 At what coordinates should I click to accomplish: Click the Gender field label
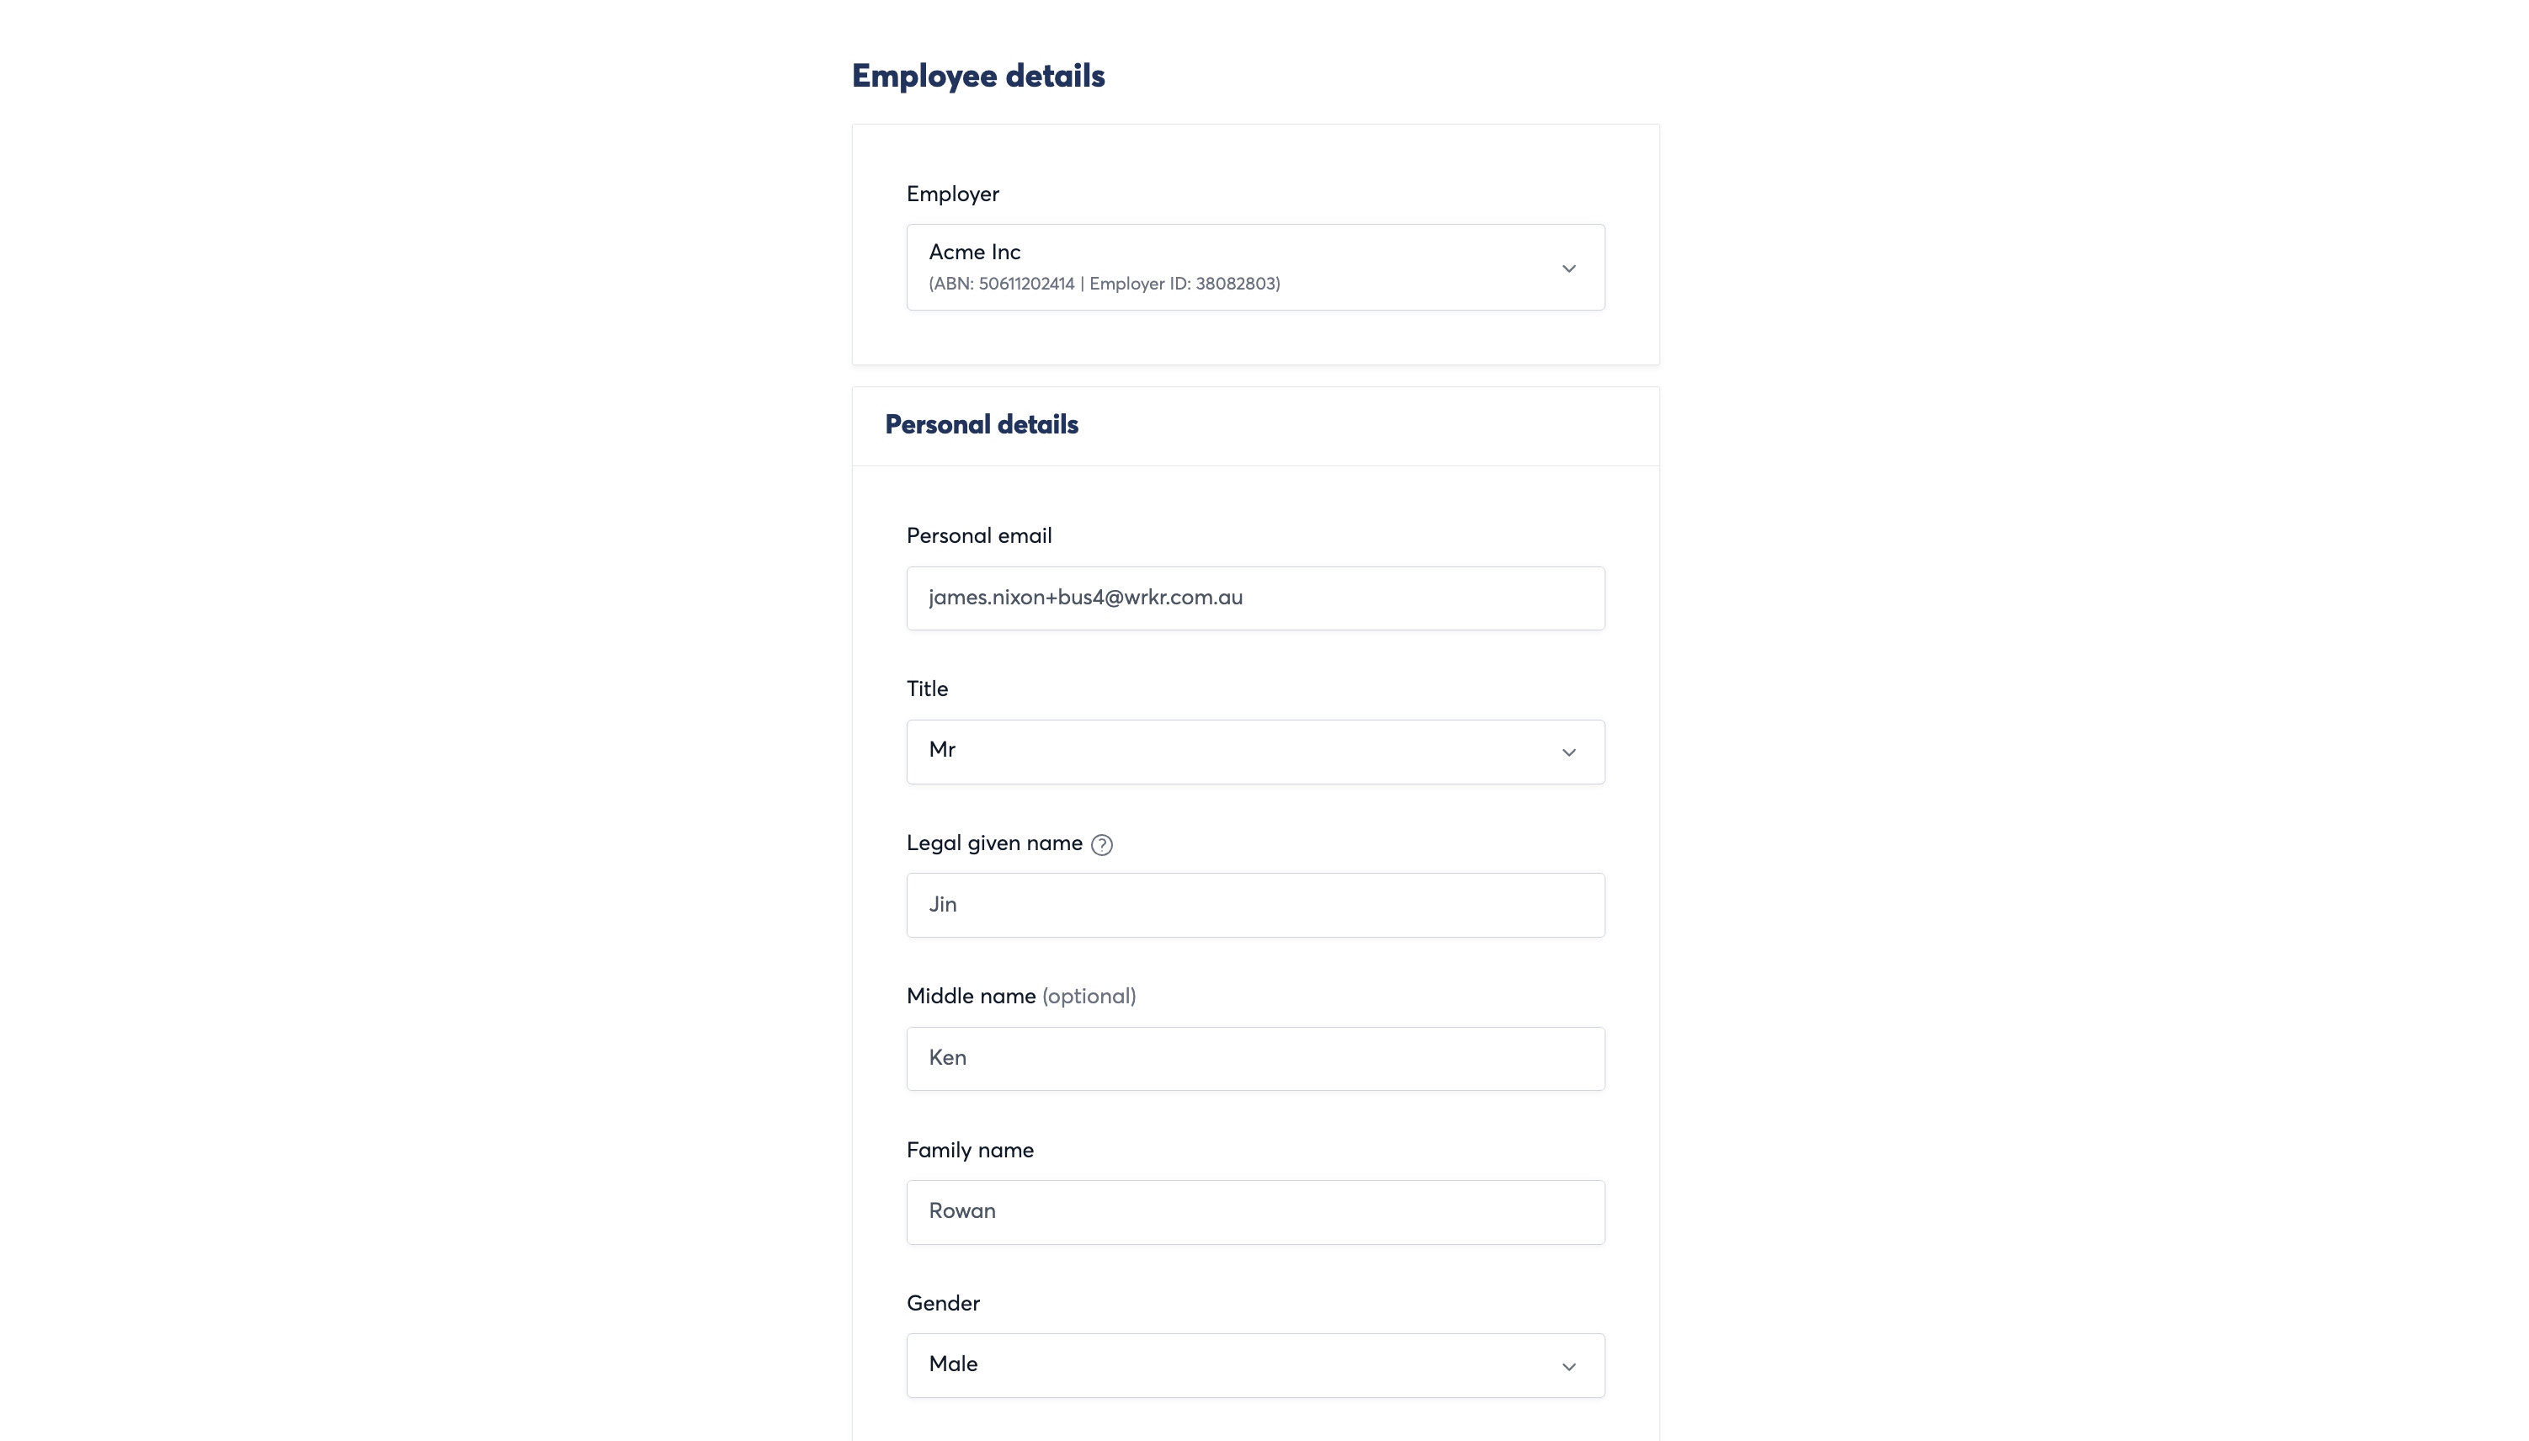(x=943, y=1304)
